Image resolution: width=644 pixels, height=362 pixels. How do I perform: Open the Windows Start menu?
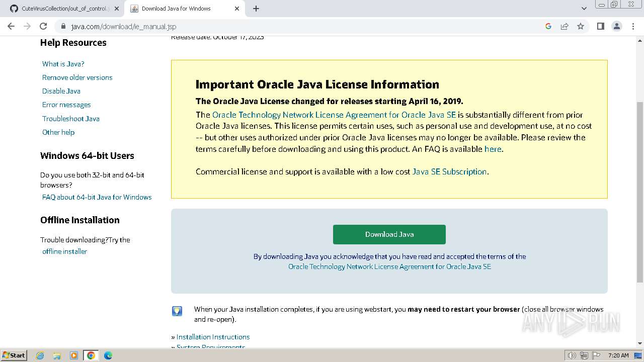pyautogui.click(x=14, y=355)
